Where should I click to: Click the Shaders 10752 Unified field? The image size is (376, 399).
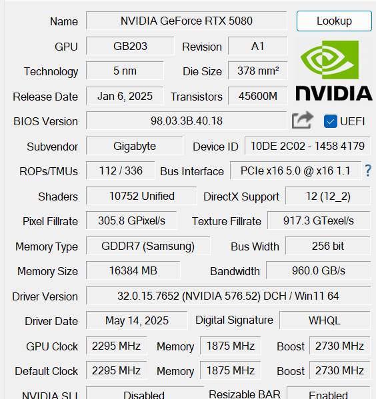coord(141,196)
